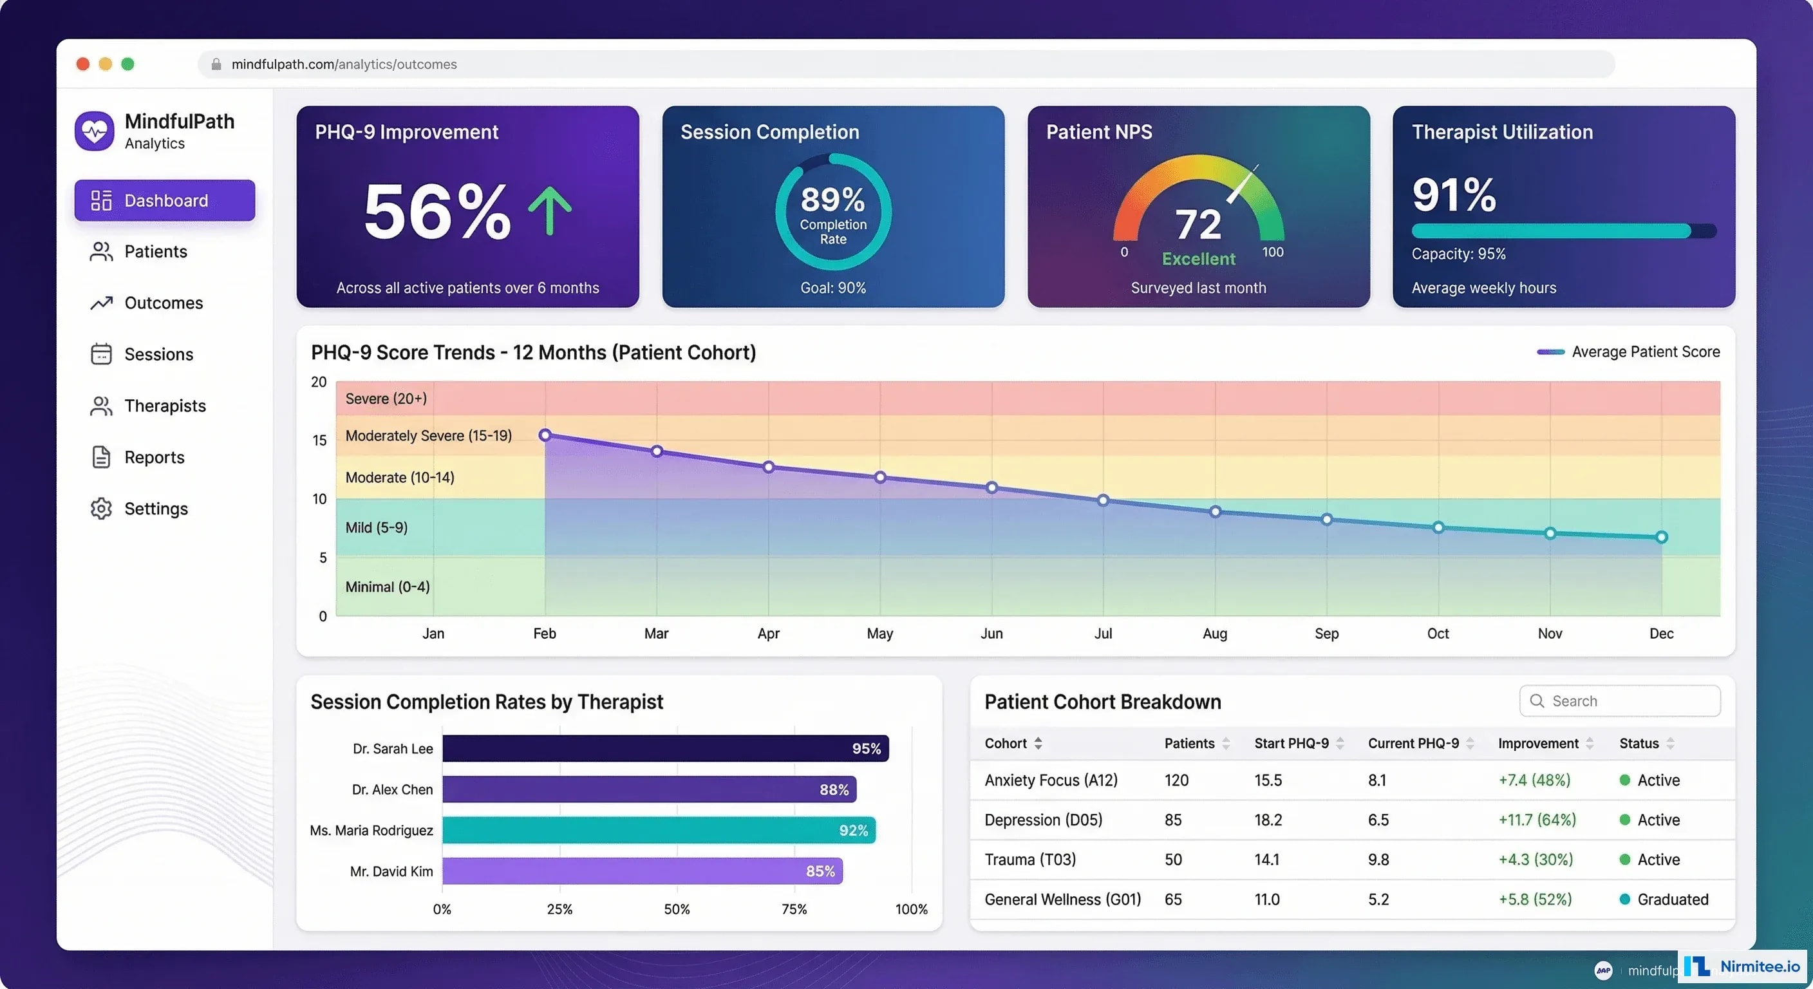The height and width of the screenshot is (989, 1813).
Task: Click Mr. David Kim's 85% bar
Action: [643, 871]
